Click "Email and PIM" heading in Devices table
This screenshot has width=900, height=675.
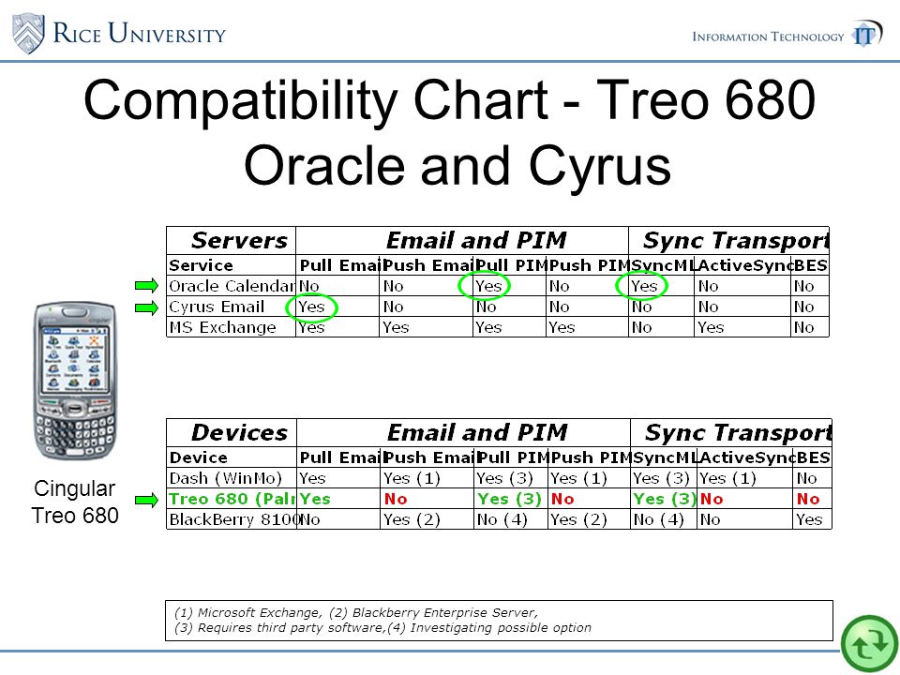point(477,433)
